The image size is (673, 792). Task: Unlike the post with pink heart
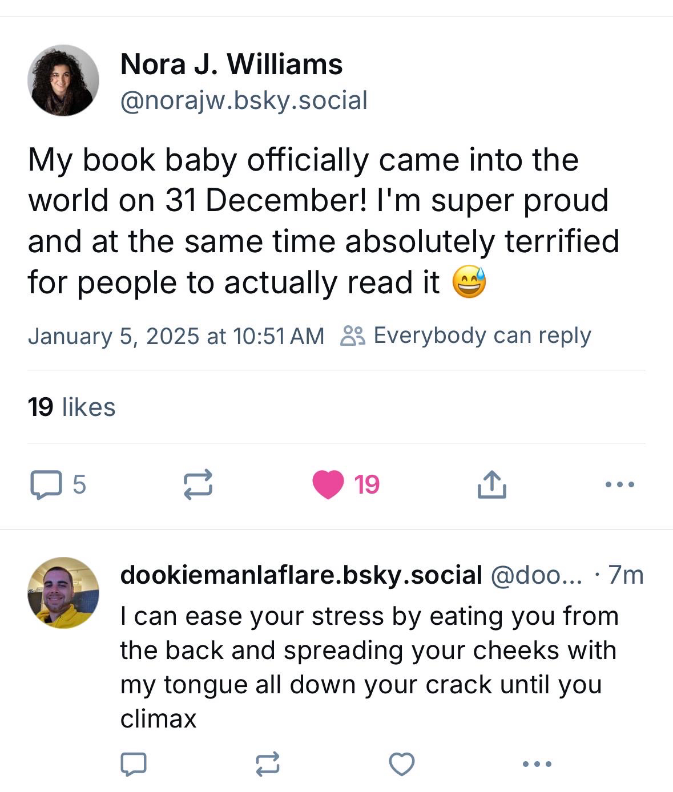(329, 484)
